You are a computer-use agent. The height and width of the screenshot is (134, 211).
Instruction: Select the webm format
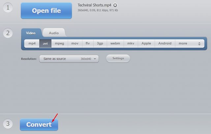pyautogui.click(x=115, y=44)
